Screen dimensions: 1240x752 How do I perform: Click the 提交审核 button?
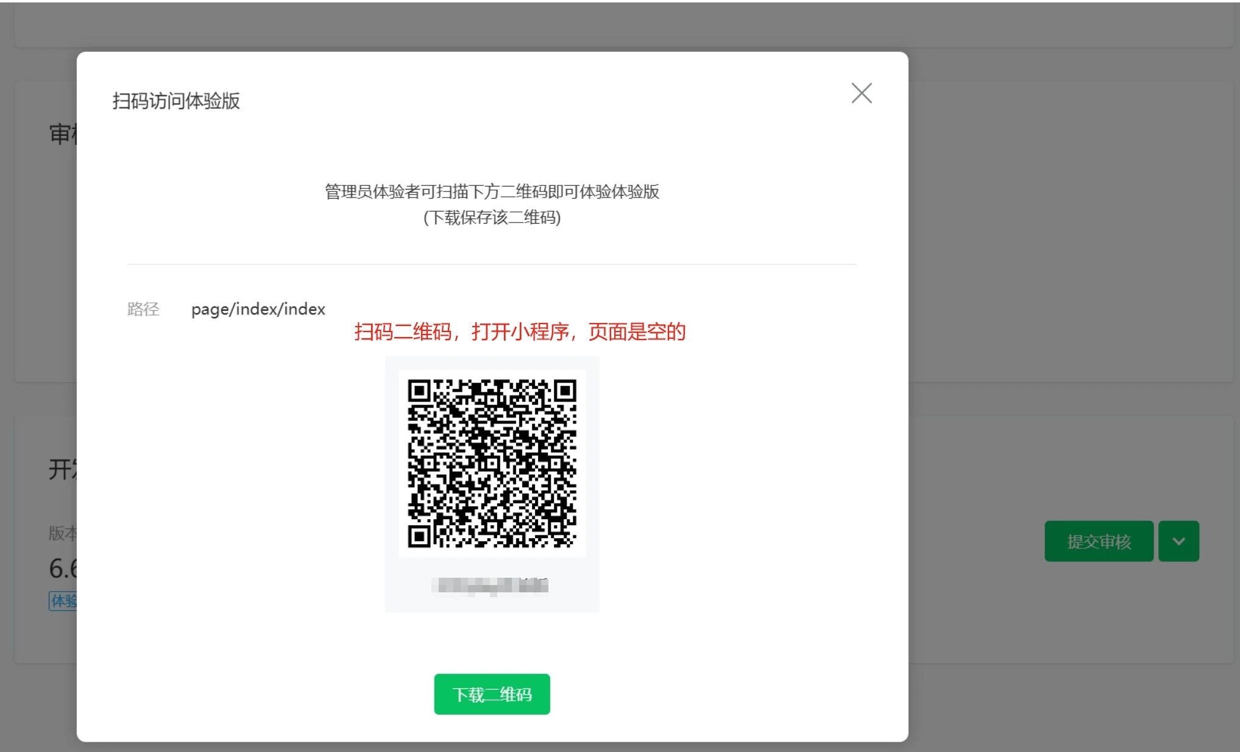pyautogui.click(x=1099, y=541)
